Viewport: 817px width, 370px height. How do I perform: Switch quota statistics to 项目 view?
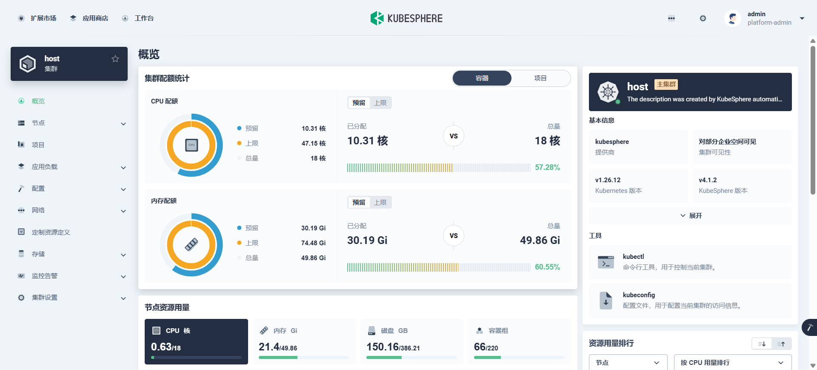pos(540,78)
